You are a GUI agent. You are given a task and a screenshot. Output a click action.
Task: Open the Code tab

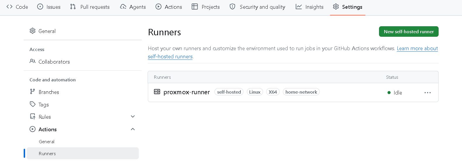(17, 7)
